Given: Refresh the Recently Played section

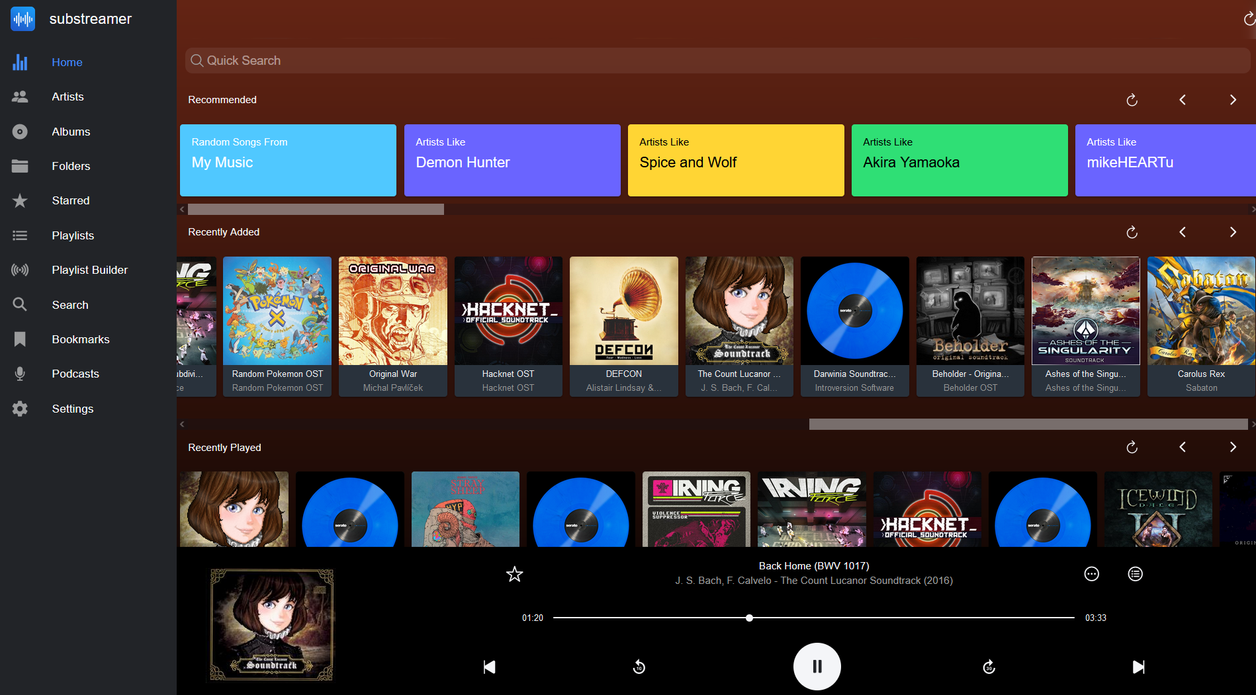Looking at the screenshot, I should [x=1132, y=448].
